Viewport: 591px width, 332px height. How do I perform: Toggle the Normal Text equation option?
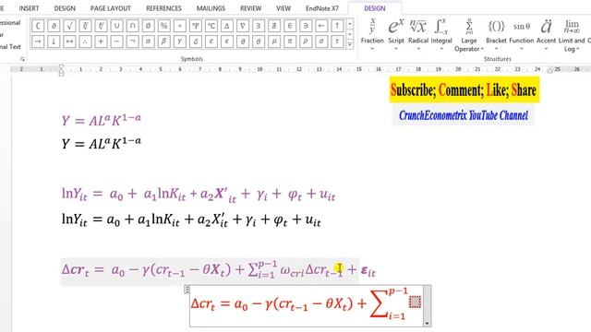[10, 47]
